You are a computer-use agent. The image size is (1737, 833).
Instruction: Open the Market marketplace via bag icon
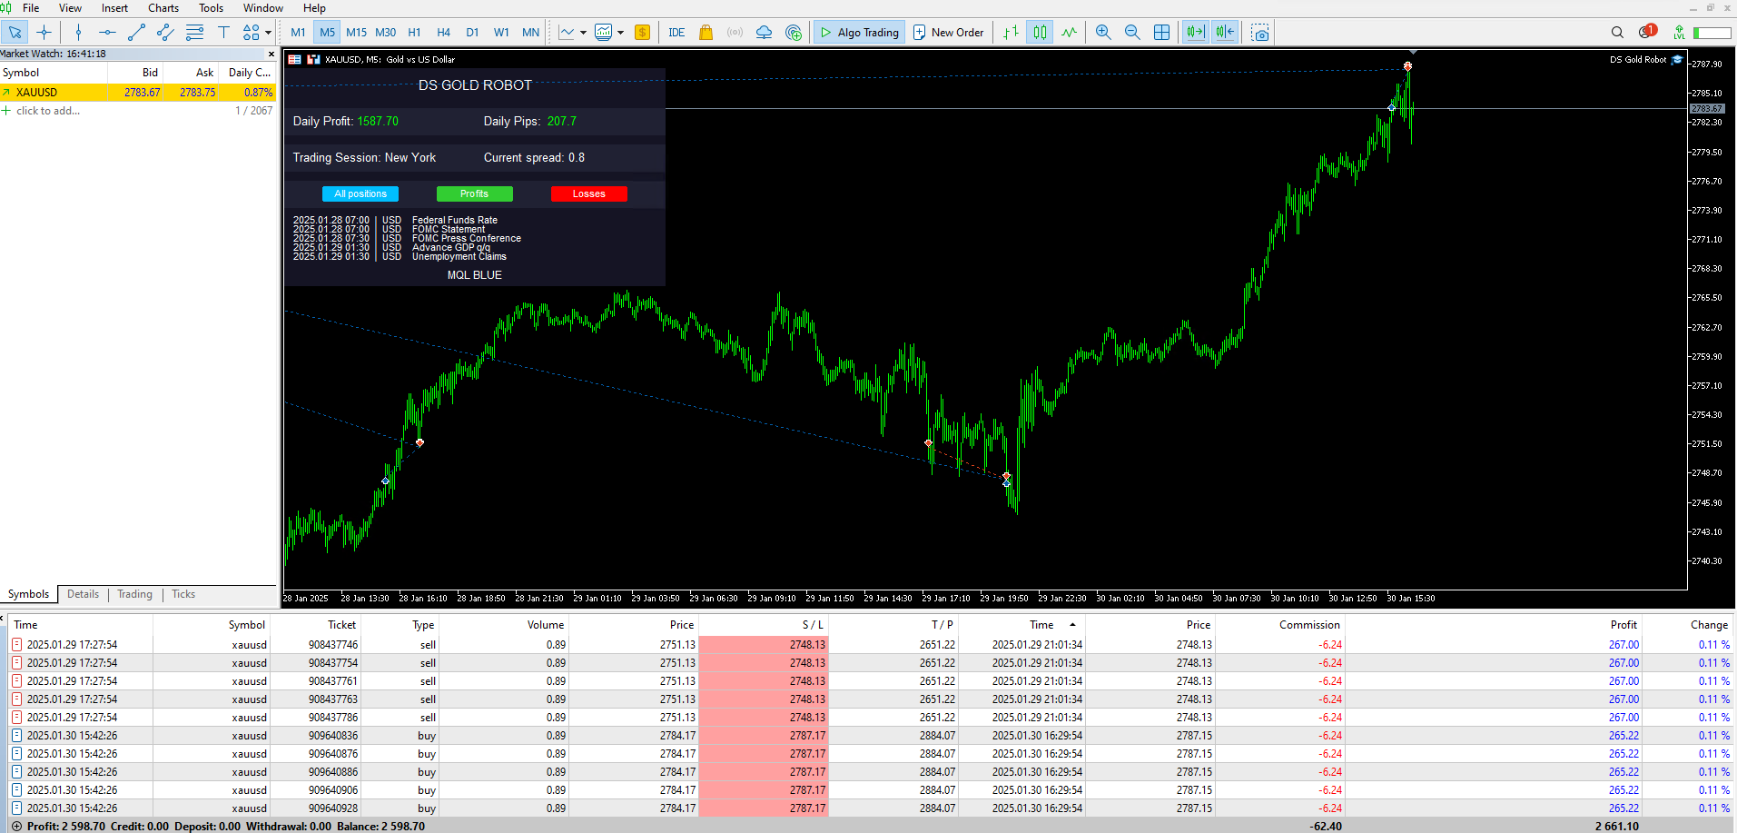[x=706, y=32]
